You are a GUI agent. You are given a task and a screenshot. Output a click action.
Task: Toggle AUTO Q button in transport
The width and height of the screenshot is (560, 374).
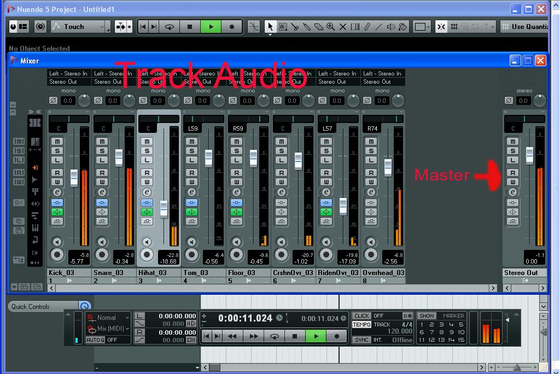point(95,340)
